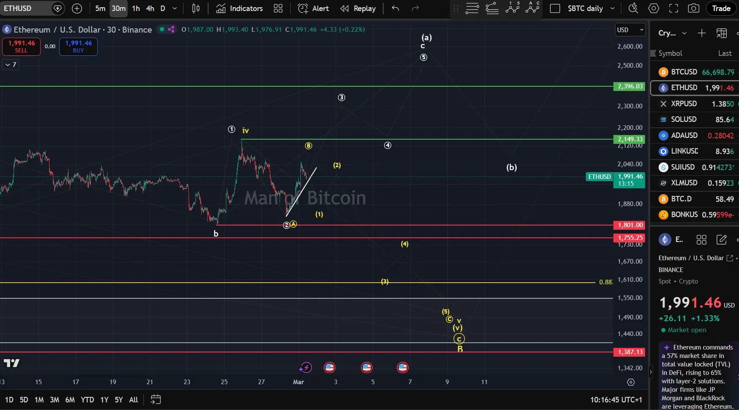Select the horizontal lines drawing tool in the favorites bar

(x=472, y=8)
